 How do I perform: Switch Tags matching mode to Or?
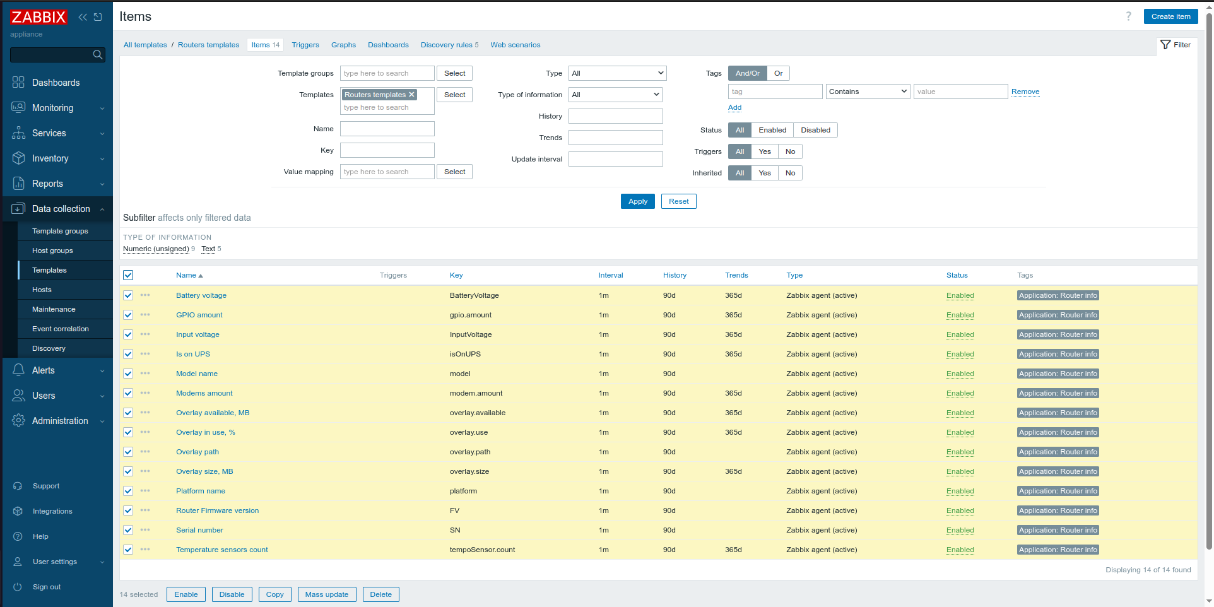[x=778, y=73]
